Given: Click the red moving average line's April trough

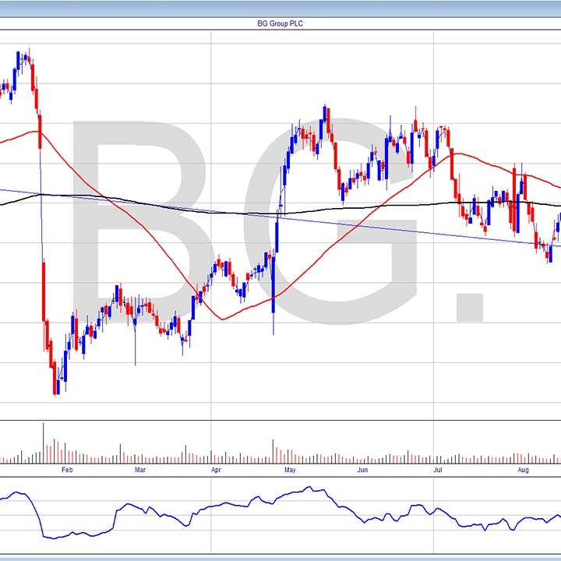Looking at the screenshot, I should pyautogui.click(x=224, y=318).
